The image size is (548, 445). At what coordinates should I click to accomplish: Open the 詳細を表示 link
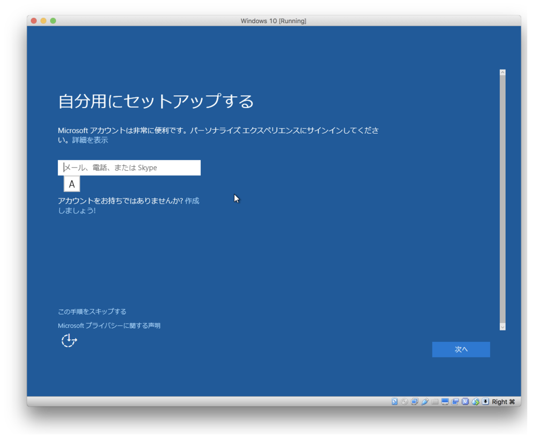click(x=90, y=140)
